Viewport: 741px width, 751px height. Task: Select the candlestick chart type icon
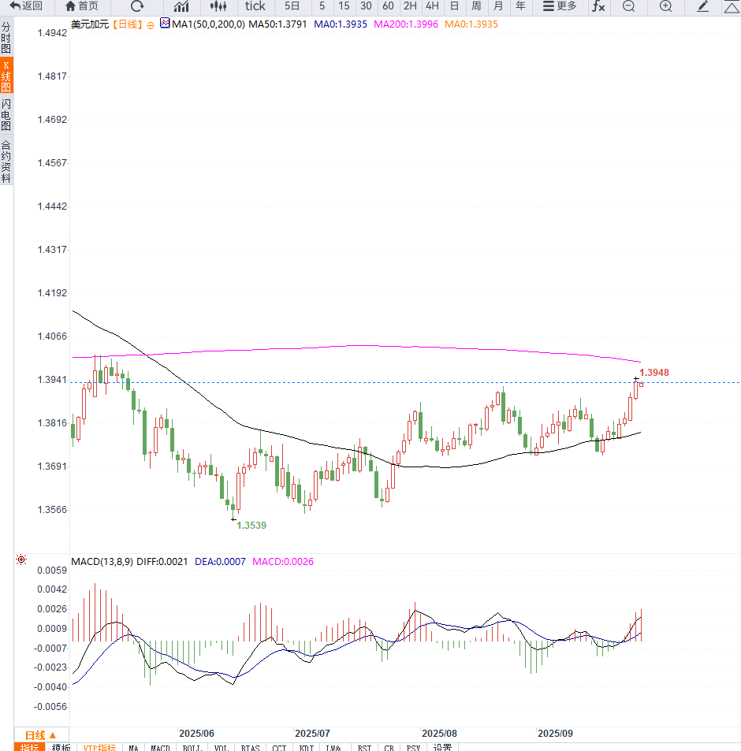tap(218, 6)
